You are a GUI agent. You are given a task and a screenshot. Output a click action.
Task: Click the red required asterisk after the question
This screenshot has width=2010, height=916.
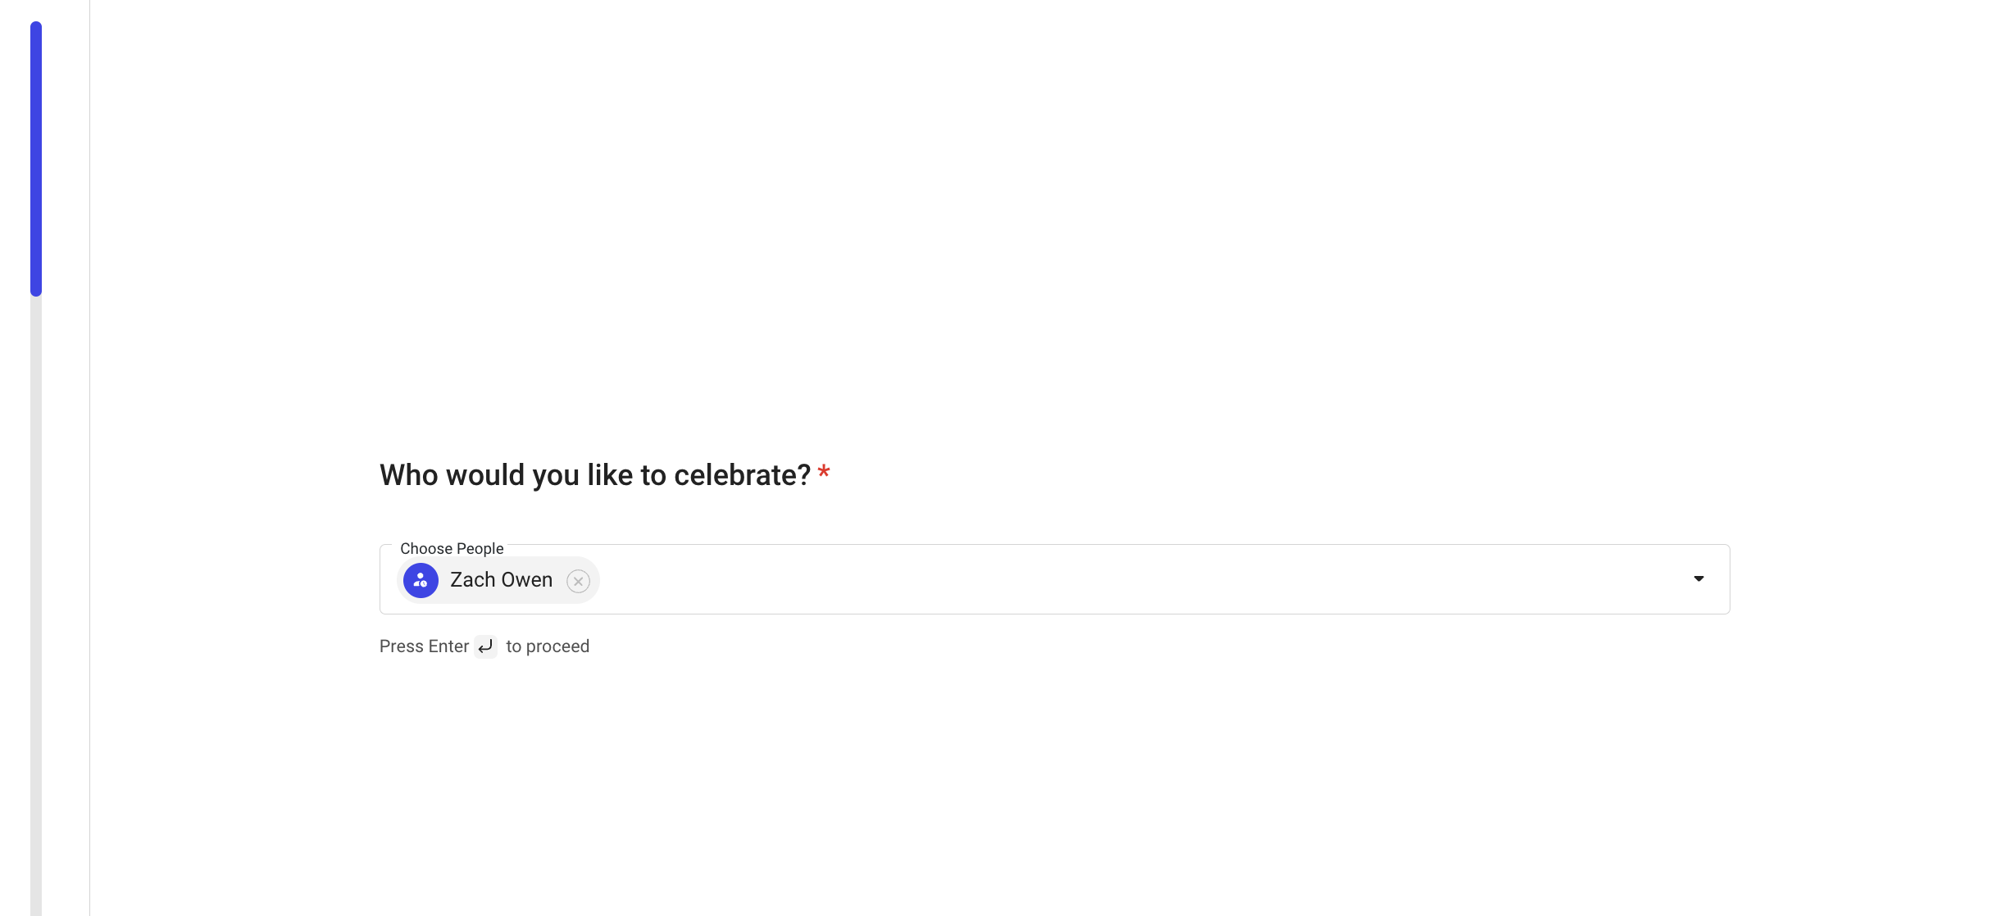[824, 472]
